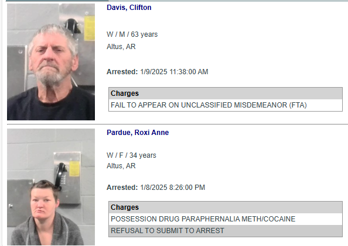348x246 pixels.
Task: Click the dark teal bar above Davis's photo
Action: pyautogui.click(x=57, y=1)
